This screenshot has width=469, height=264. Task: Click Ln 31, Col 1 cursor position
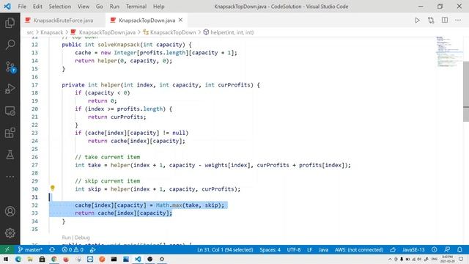(x=225, y=249)
